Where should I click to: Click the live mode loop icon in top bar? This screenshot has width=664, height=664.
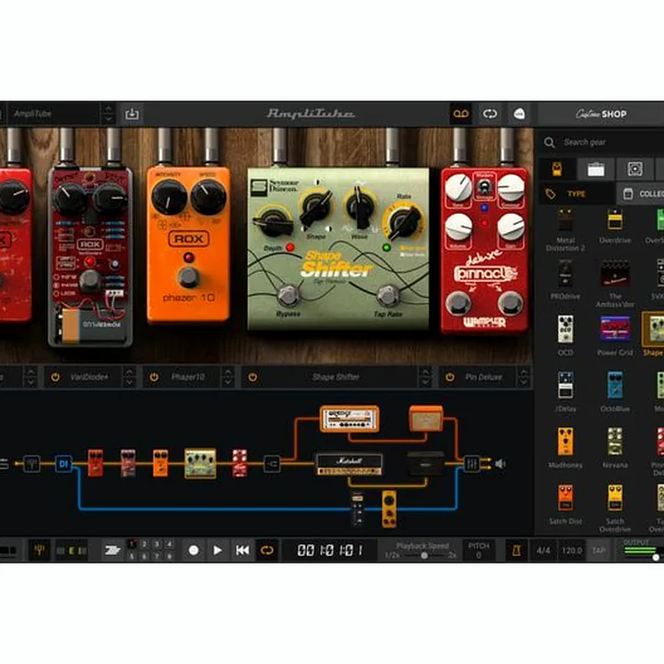490,114
